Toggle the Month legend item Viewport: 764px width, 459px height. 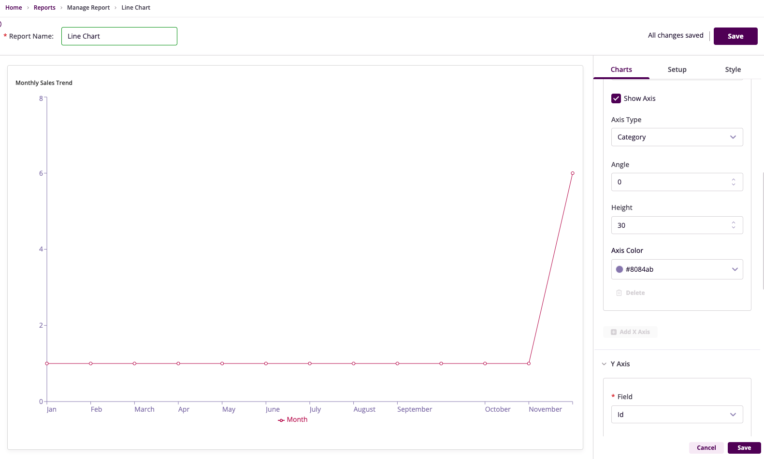pos(293,420)
